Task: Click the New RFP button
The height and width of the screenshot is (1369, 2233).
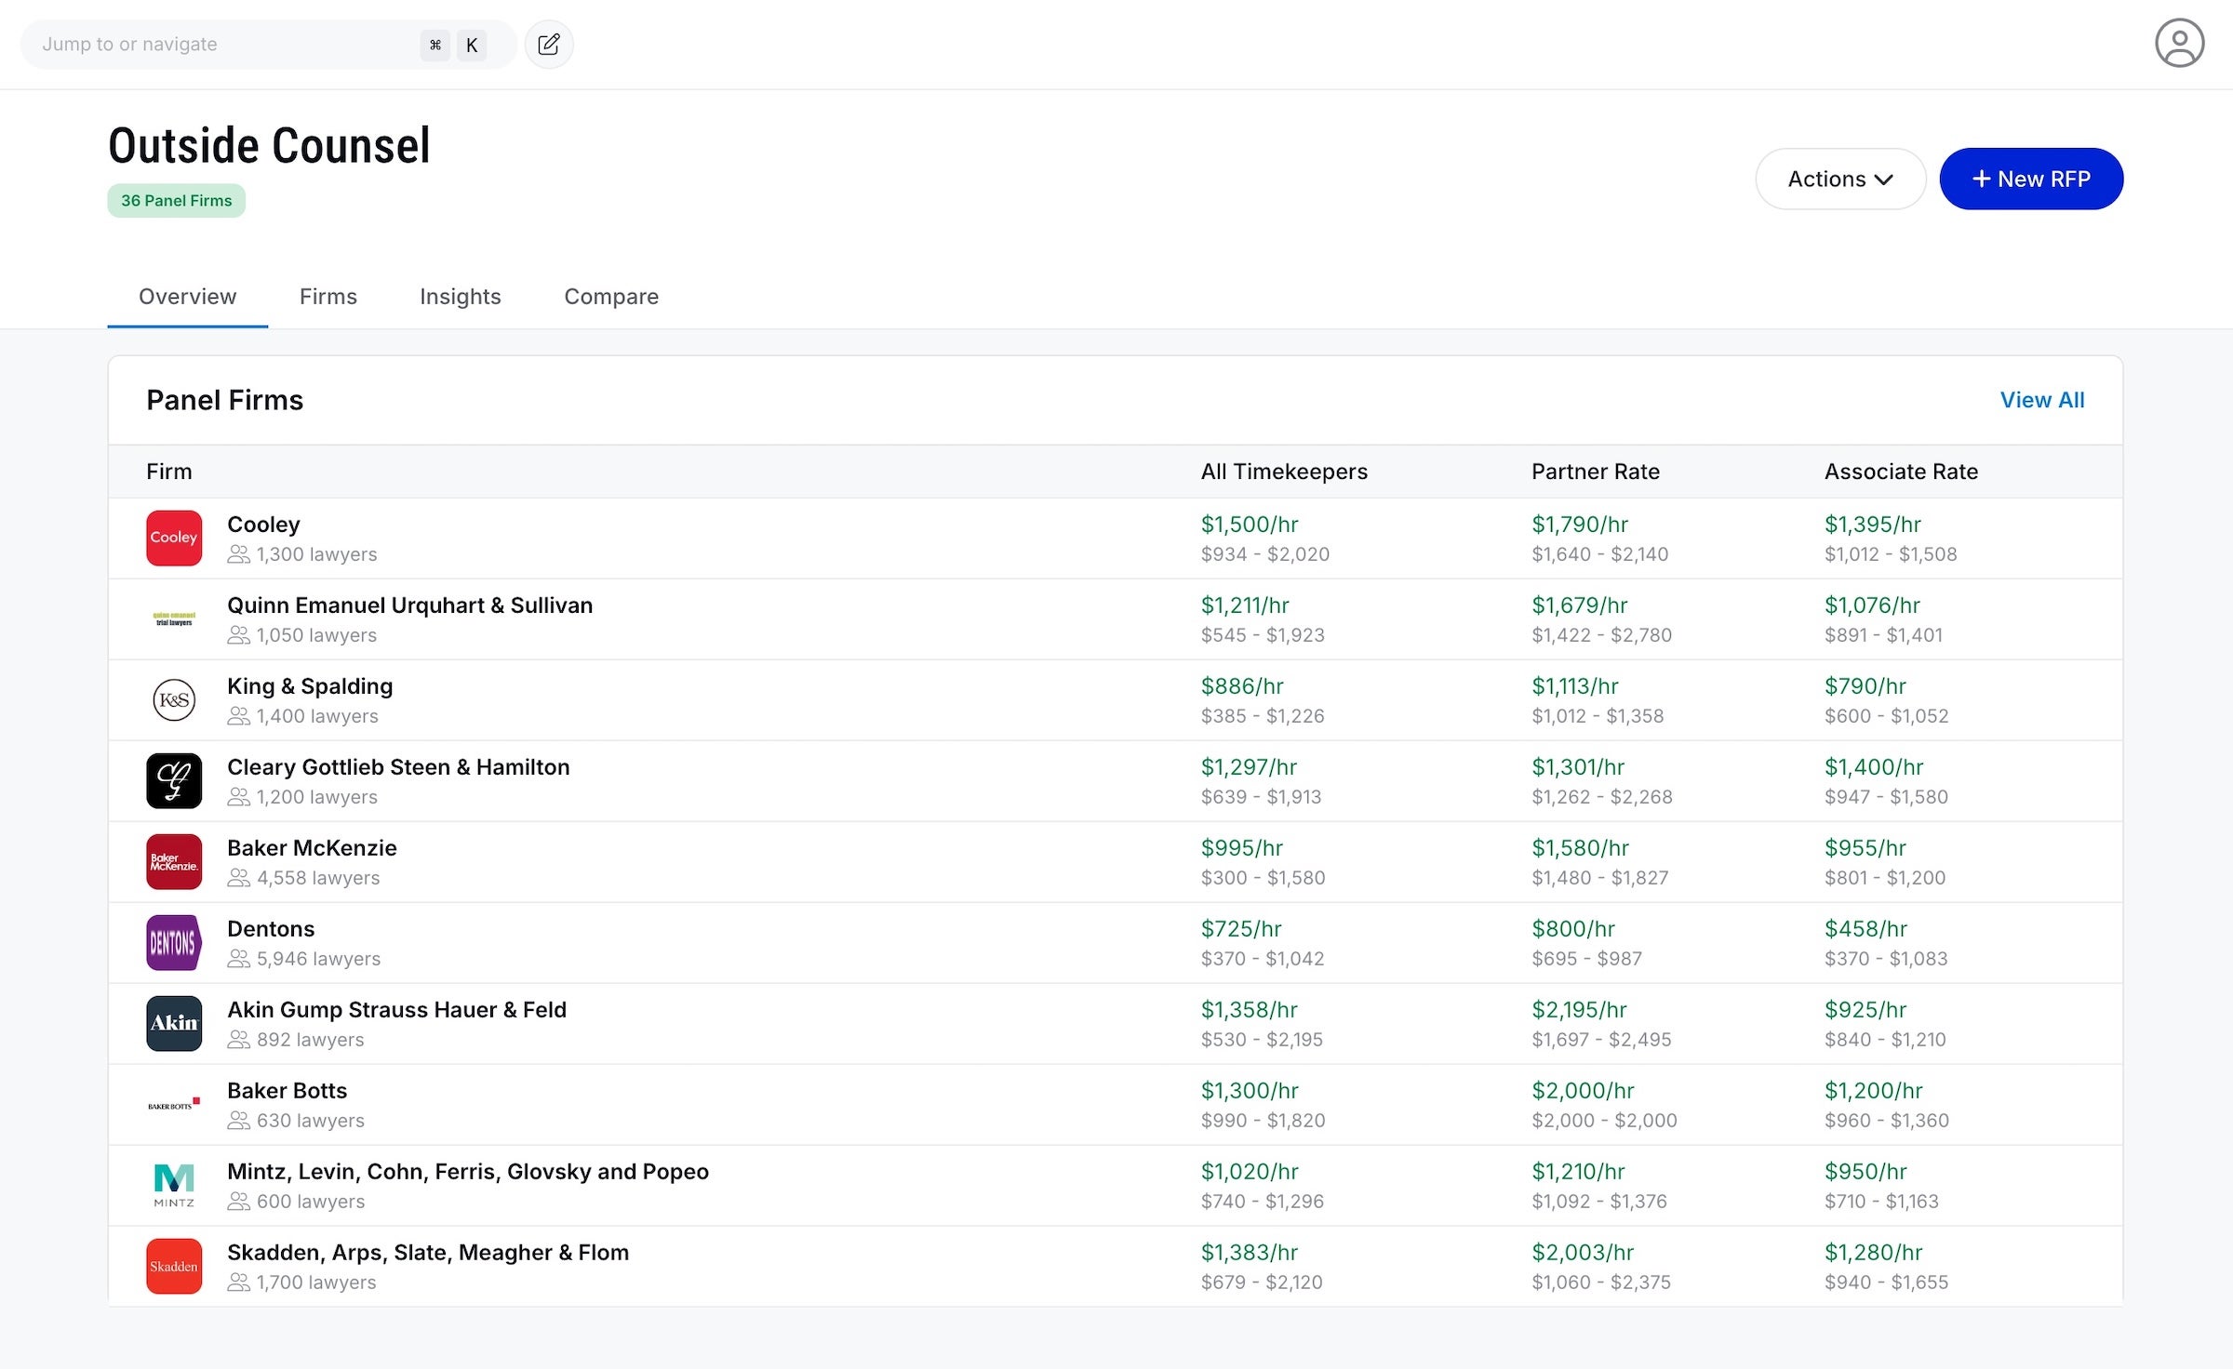Action: point(2031,179)
